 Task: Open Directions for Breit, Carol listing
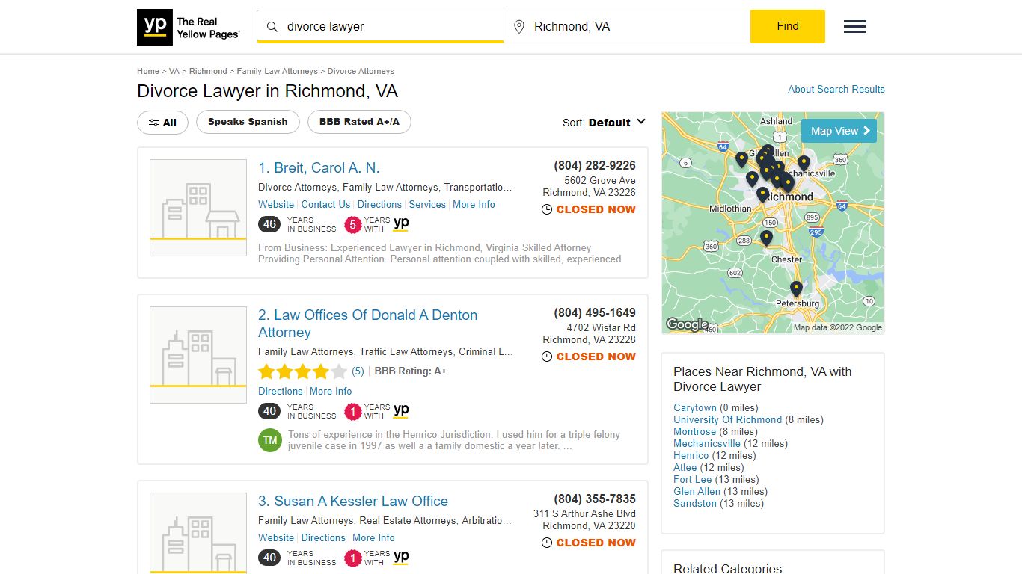[379, 204]
